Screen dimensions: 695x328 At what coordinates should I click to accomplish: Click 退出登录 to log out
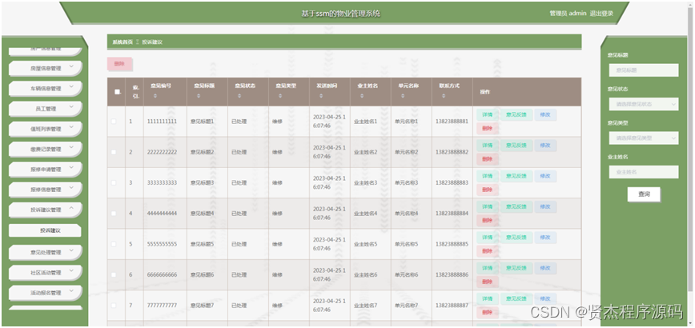601,14
